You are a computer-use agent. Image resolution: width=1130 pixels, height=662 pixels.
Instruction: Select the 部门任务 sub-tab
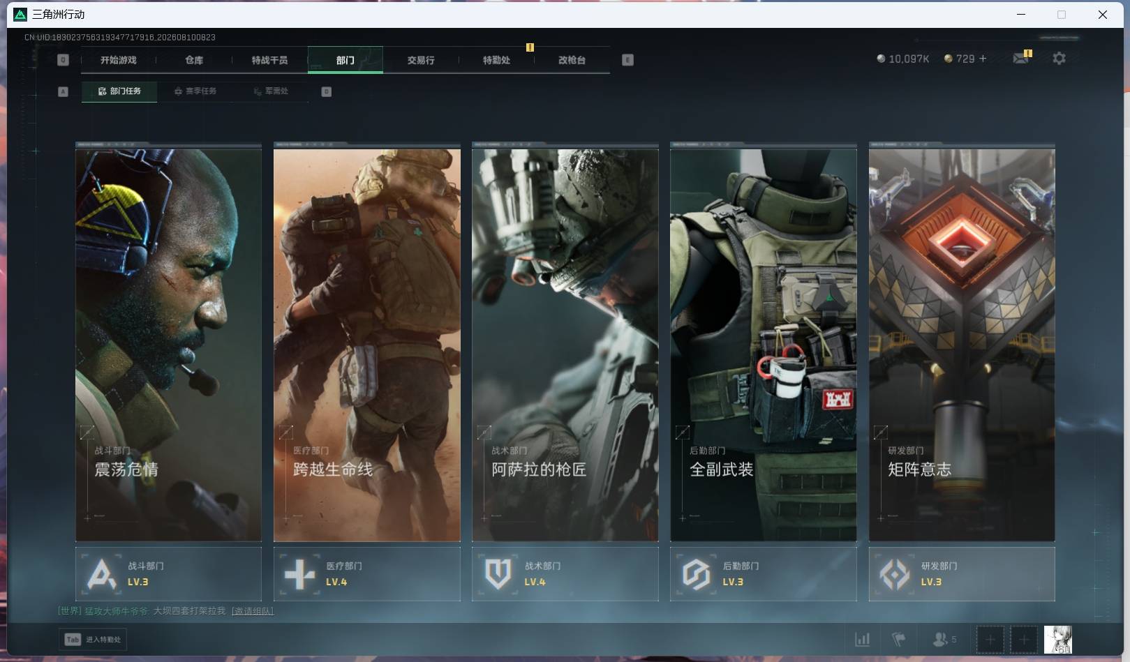click(x=119, y=91)
